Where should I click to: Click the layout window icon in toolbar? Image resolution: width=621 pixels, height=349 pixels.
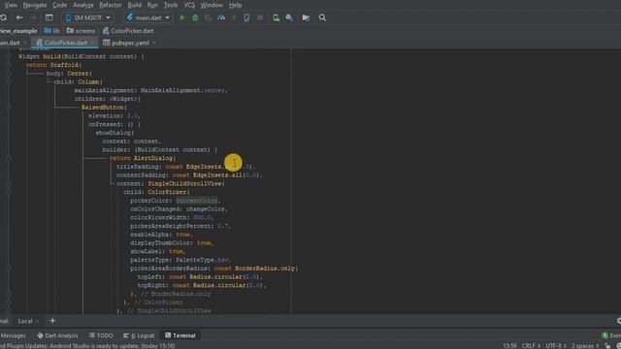pos(49,17)
